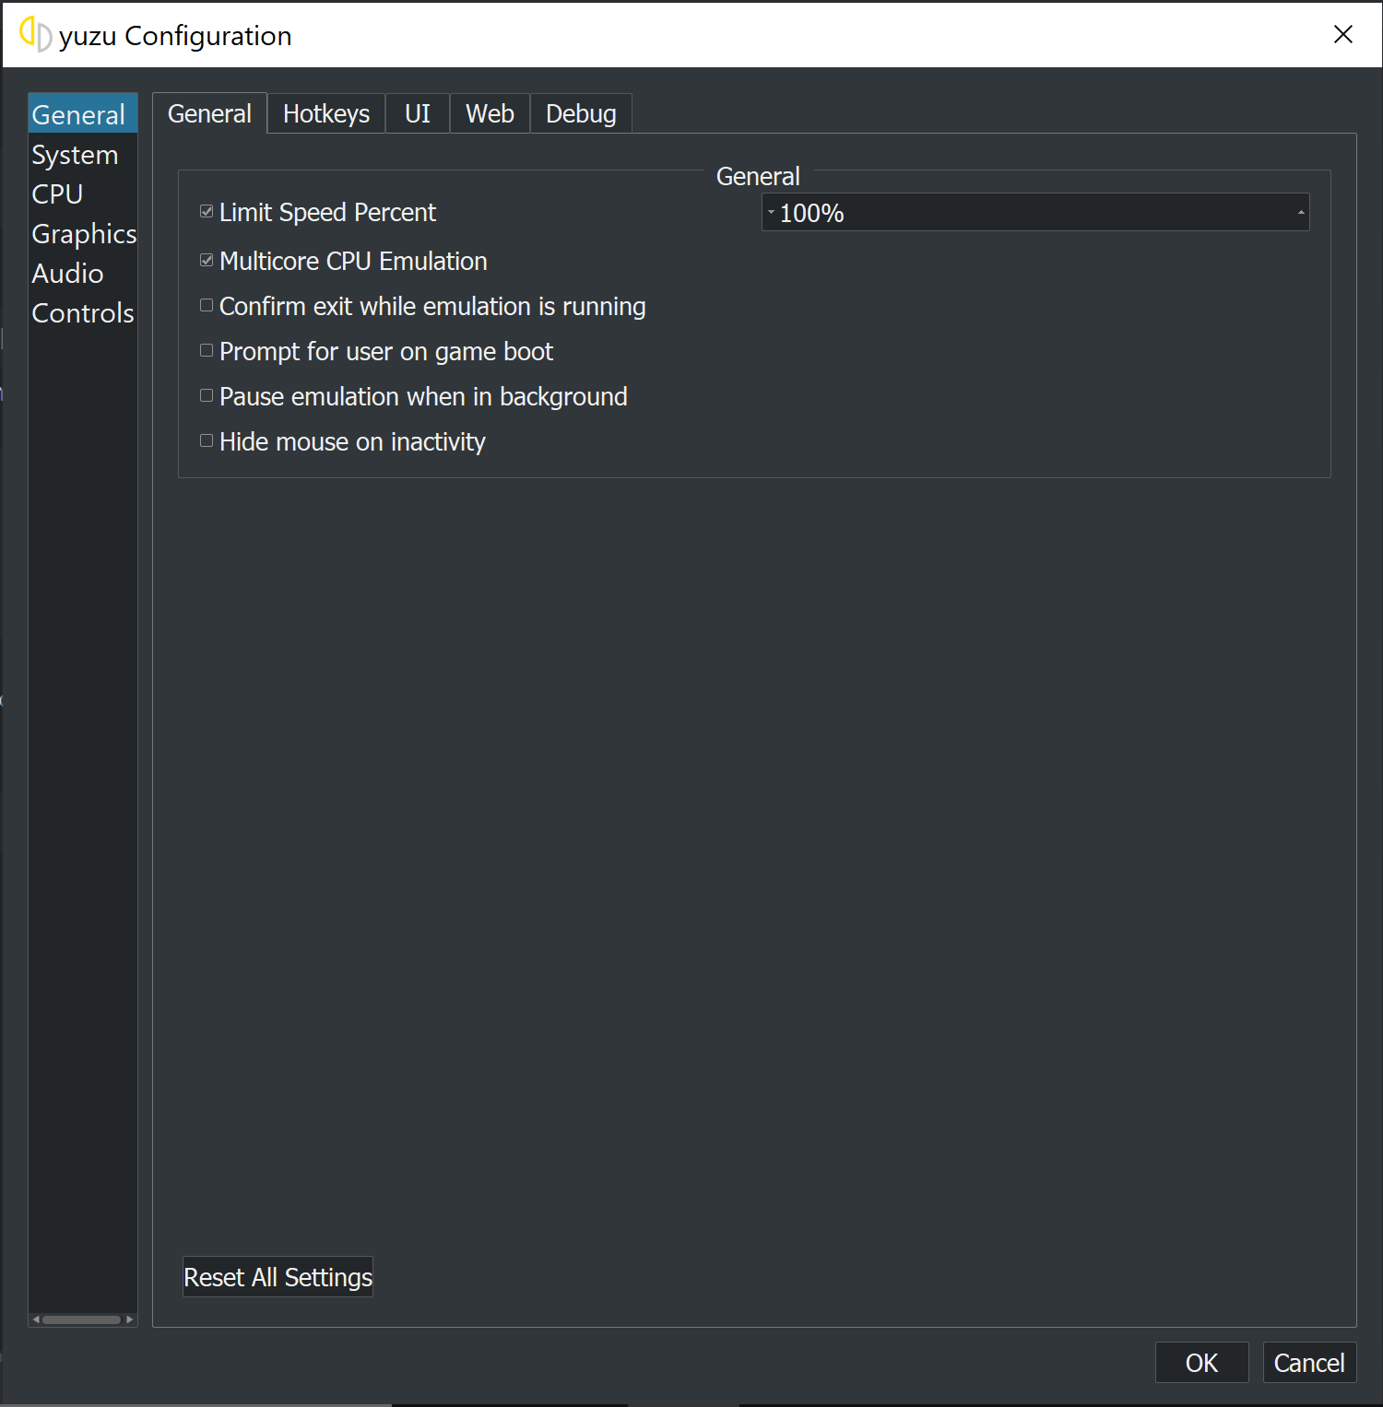Open the Controls settings category
Image resolution: width=1383 pixels, height=1407 pixels.
83,313
